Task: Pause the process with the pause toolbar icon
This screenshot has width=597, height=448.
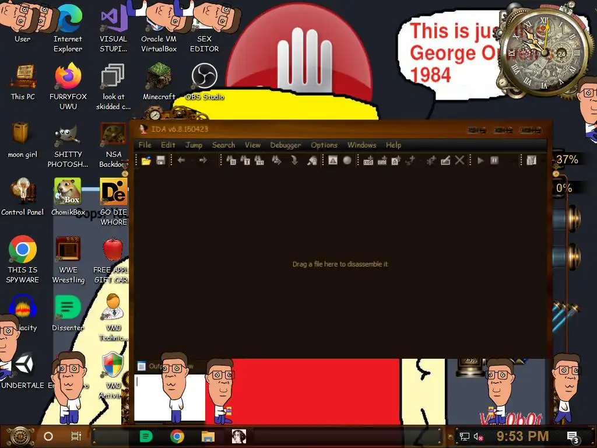Action: click(494, 160)
